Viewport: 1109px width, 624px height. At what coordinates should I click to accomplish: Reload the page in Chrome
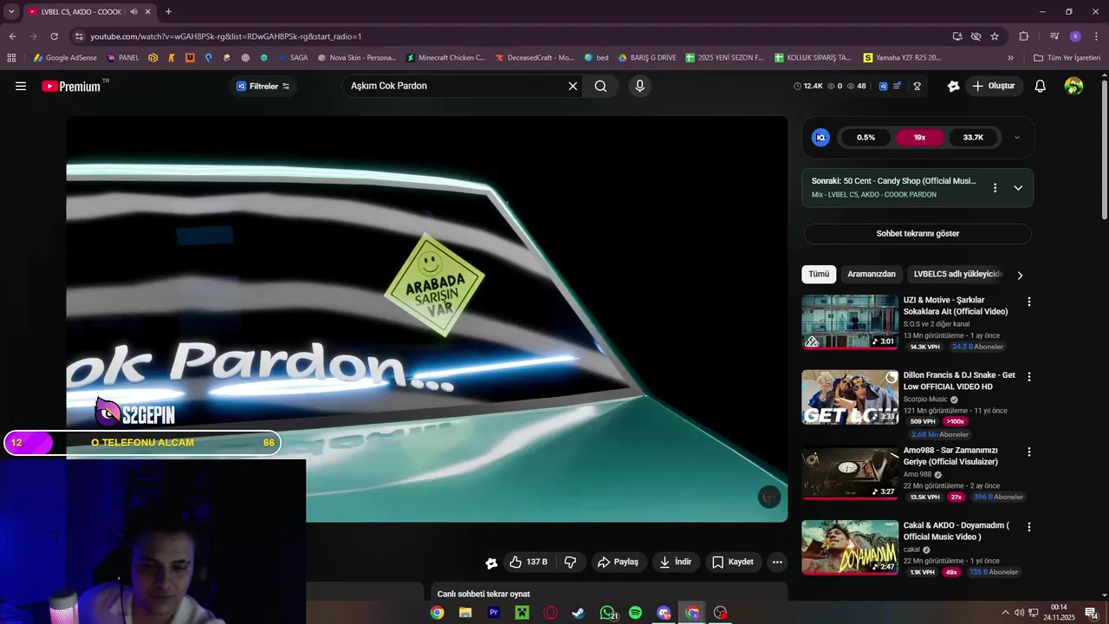(x=54, y=36)
